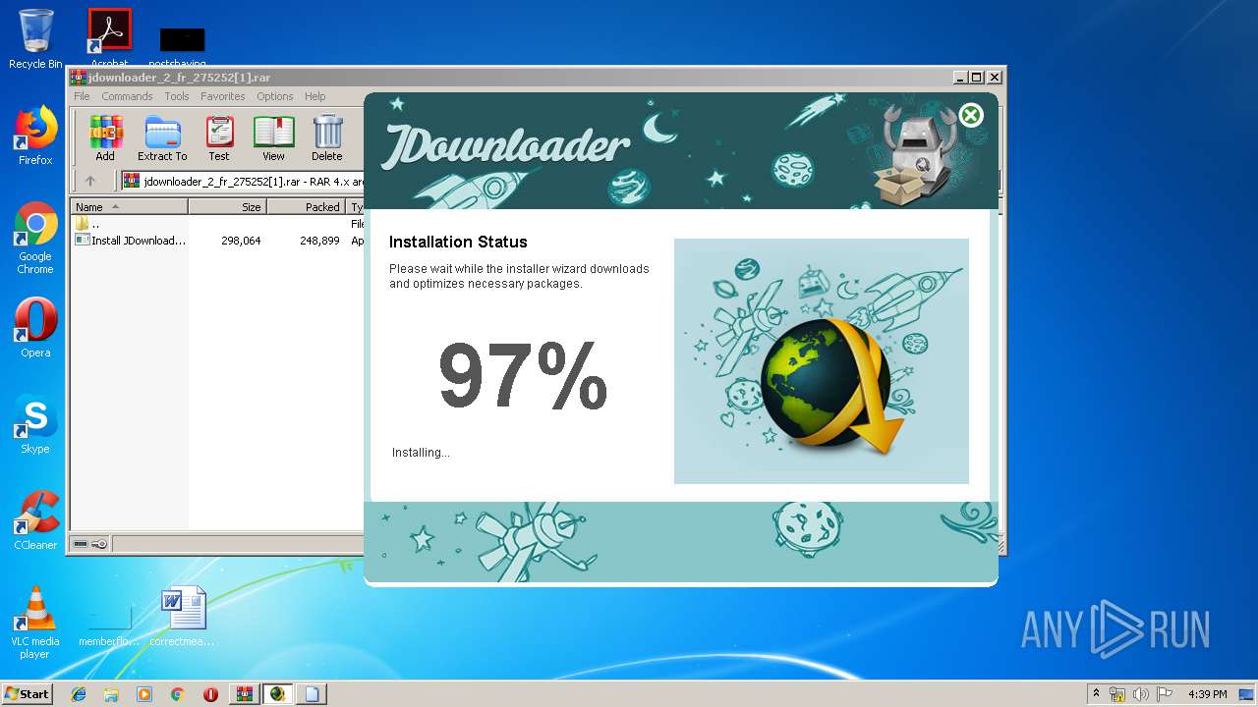The height and width of the screenshot is (707, 1258).
Task: Click the blank document taskbar button
Action: tap(312, 694)
